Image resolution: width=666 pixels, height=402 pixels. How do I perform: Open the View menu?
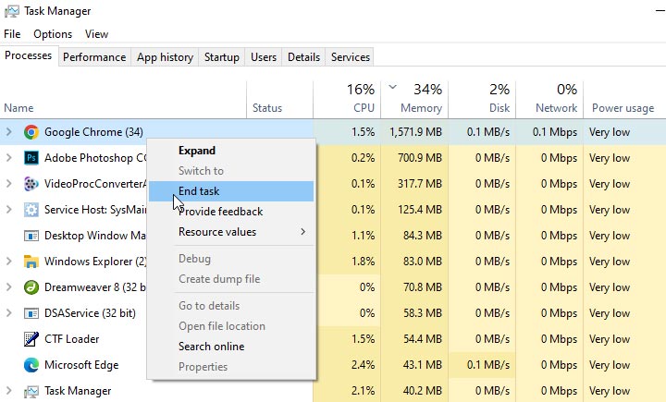tap(96, 34)
